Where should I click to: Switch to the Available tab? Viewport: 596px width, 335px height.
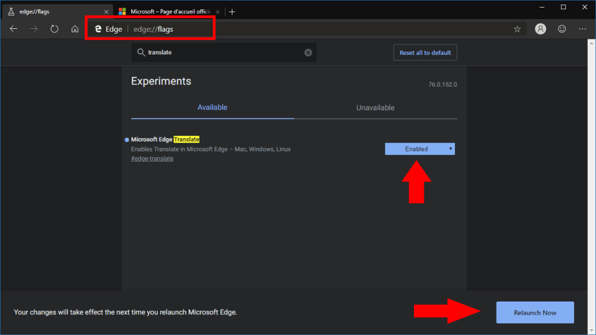(x=213, y=107)
